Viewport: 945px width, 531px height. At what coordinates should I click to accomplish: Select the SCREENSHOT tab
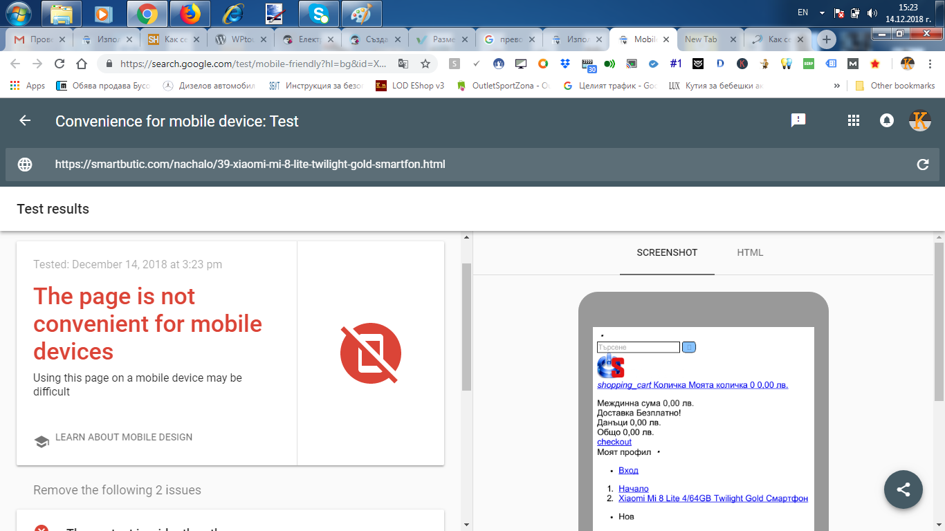[x=667, y=252]
